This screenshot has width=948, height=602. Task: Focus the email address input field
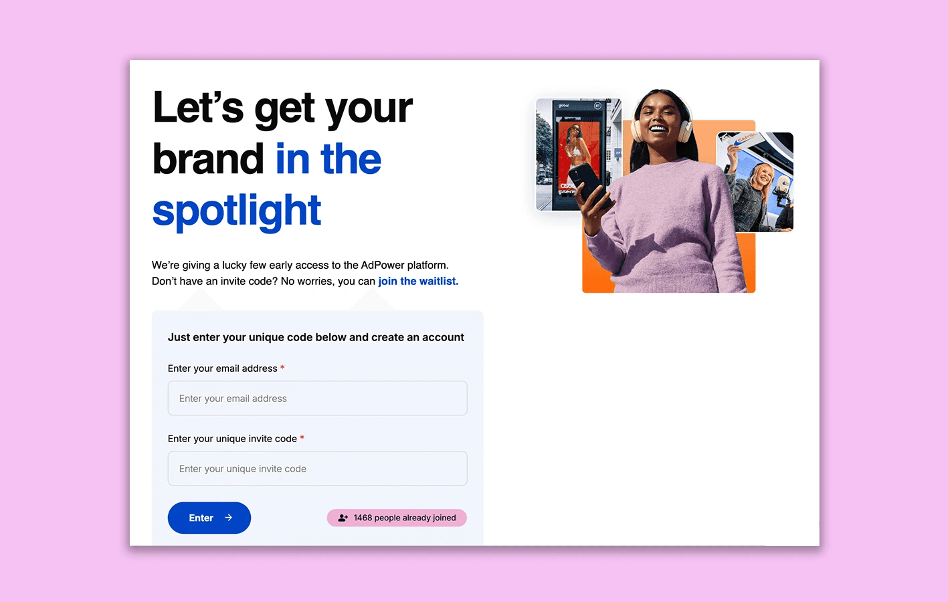[x=317, y=398]
